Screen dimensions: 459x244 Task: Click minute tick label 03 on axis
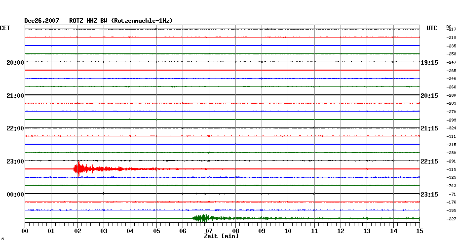104,231
